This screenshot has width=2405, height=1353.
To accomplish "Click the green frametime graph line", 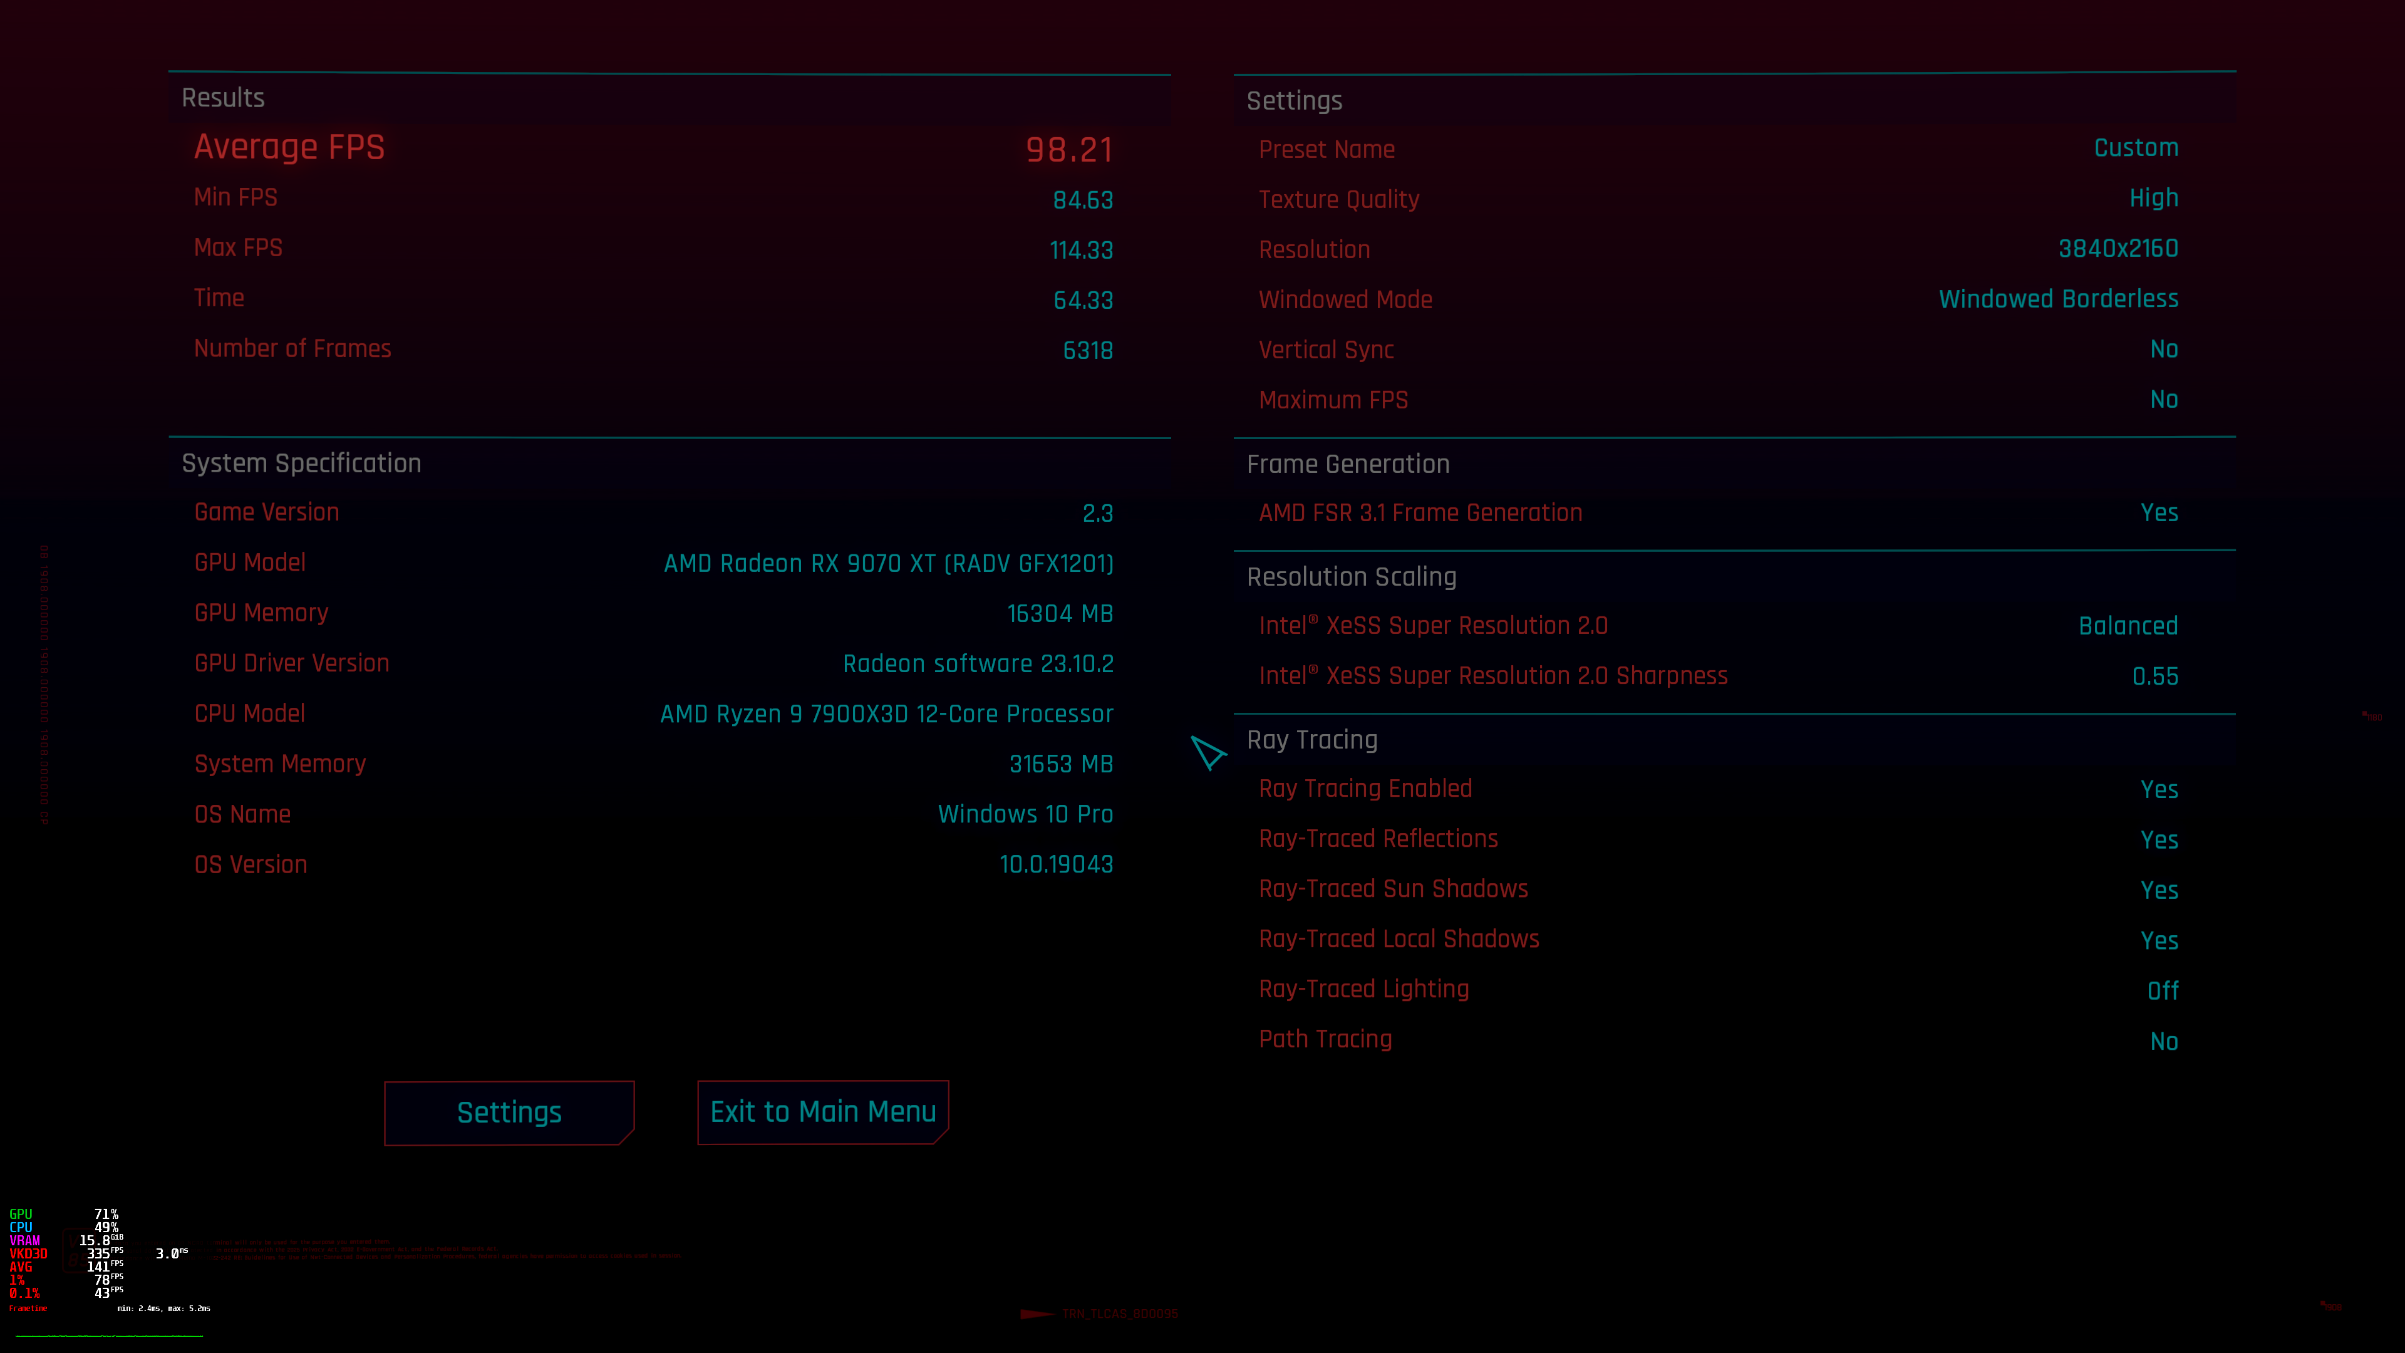I will tap(109, 1336).
